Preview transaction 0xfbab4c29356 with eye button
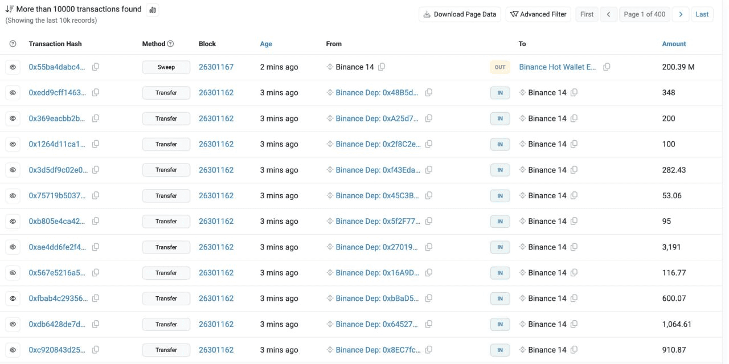 coord(13,298)
